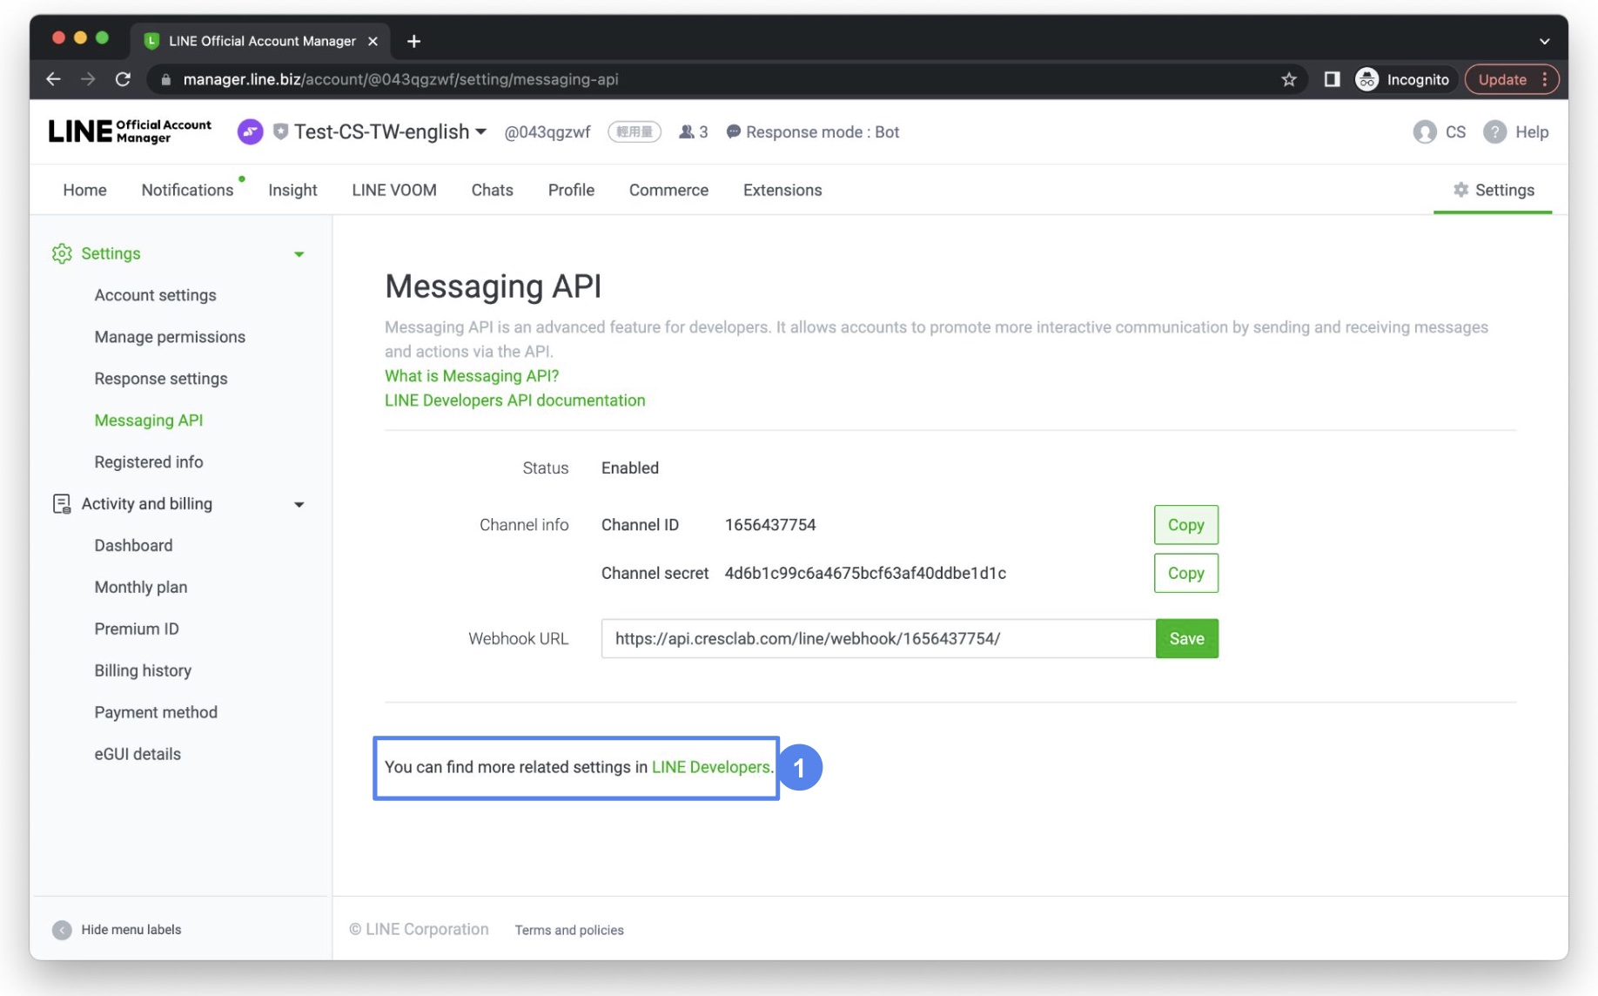
Task: Click the browser forward arrow
Action: pyautogui.click(x=88, y=79)
